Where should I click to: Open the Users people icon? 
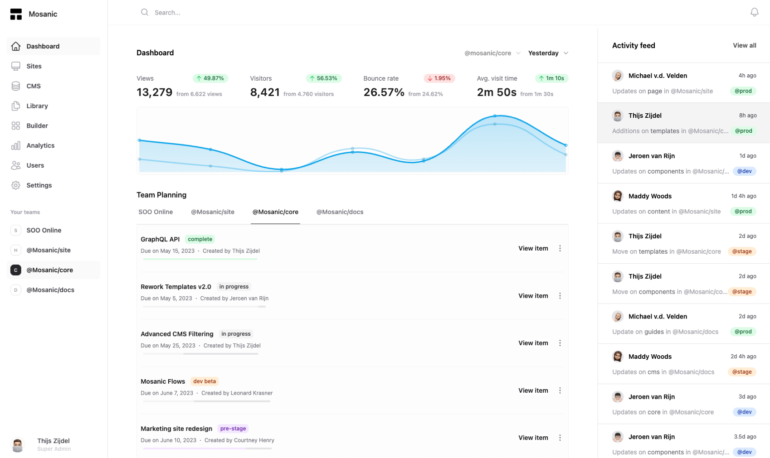[16, 165]
